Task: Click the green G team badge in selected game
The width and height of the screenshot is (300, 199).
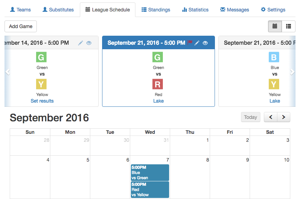Action: [157, 57]
